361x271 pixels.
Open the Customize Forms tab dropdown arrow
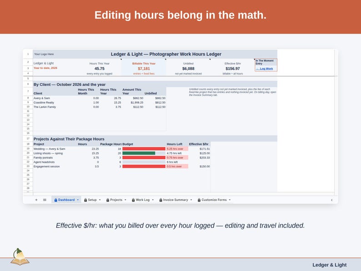(230, 200)
